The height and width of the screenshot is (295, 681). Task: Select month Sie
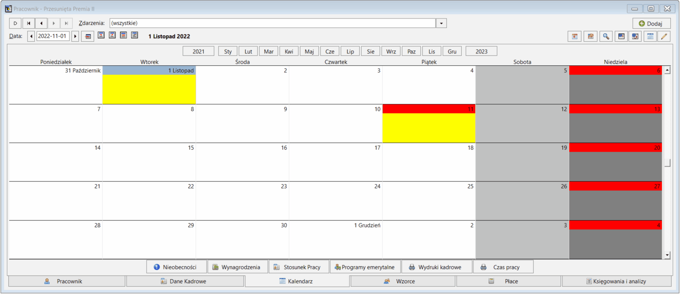click(370, 51)
